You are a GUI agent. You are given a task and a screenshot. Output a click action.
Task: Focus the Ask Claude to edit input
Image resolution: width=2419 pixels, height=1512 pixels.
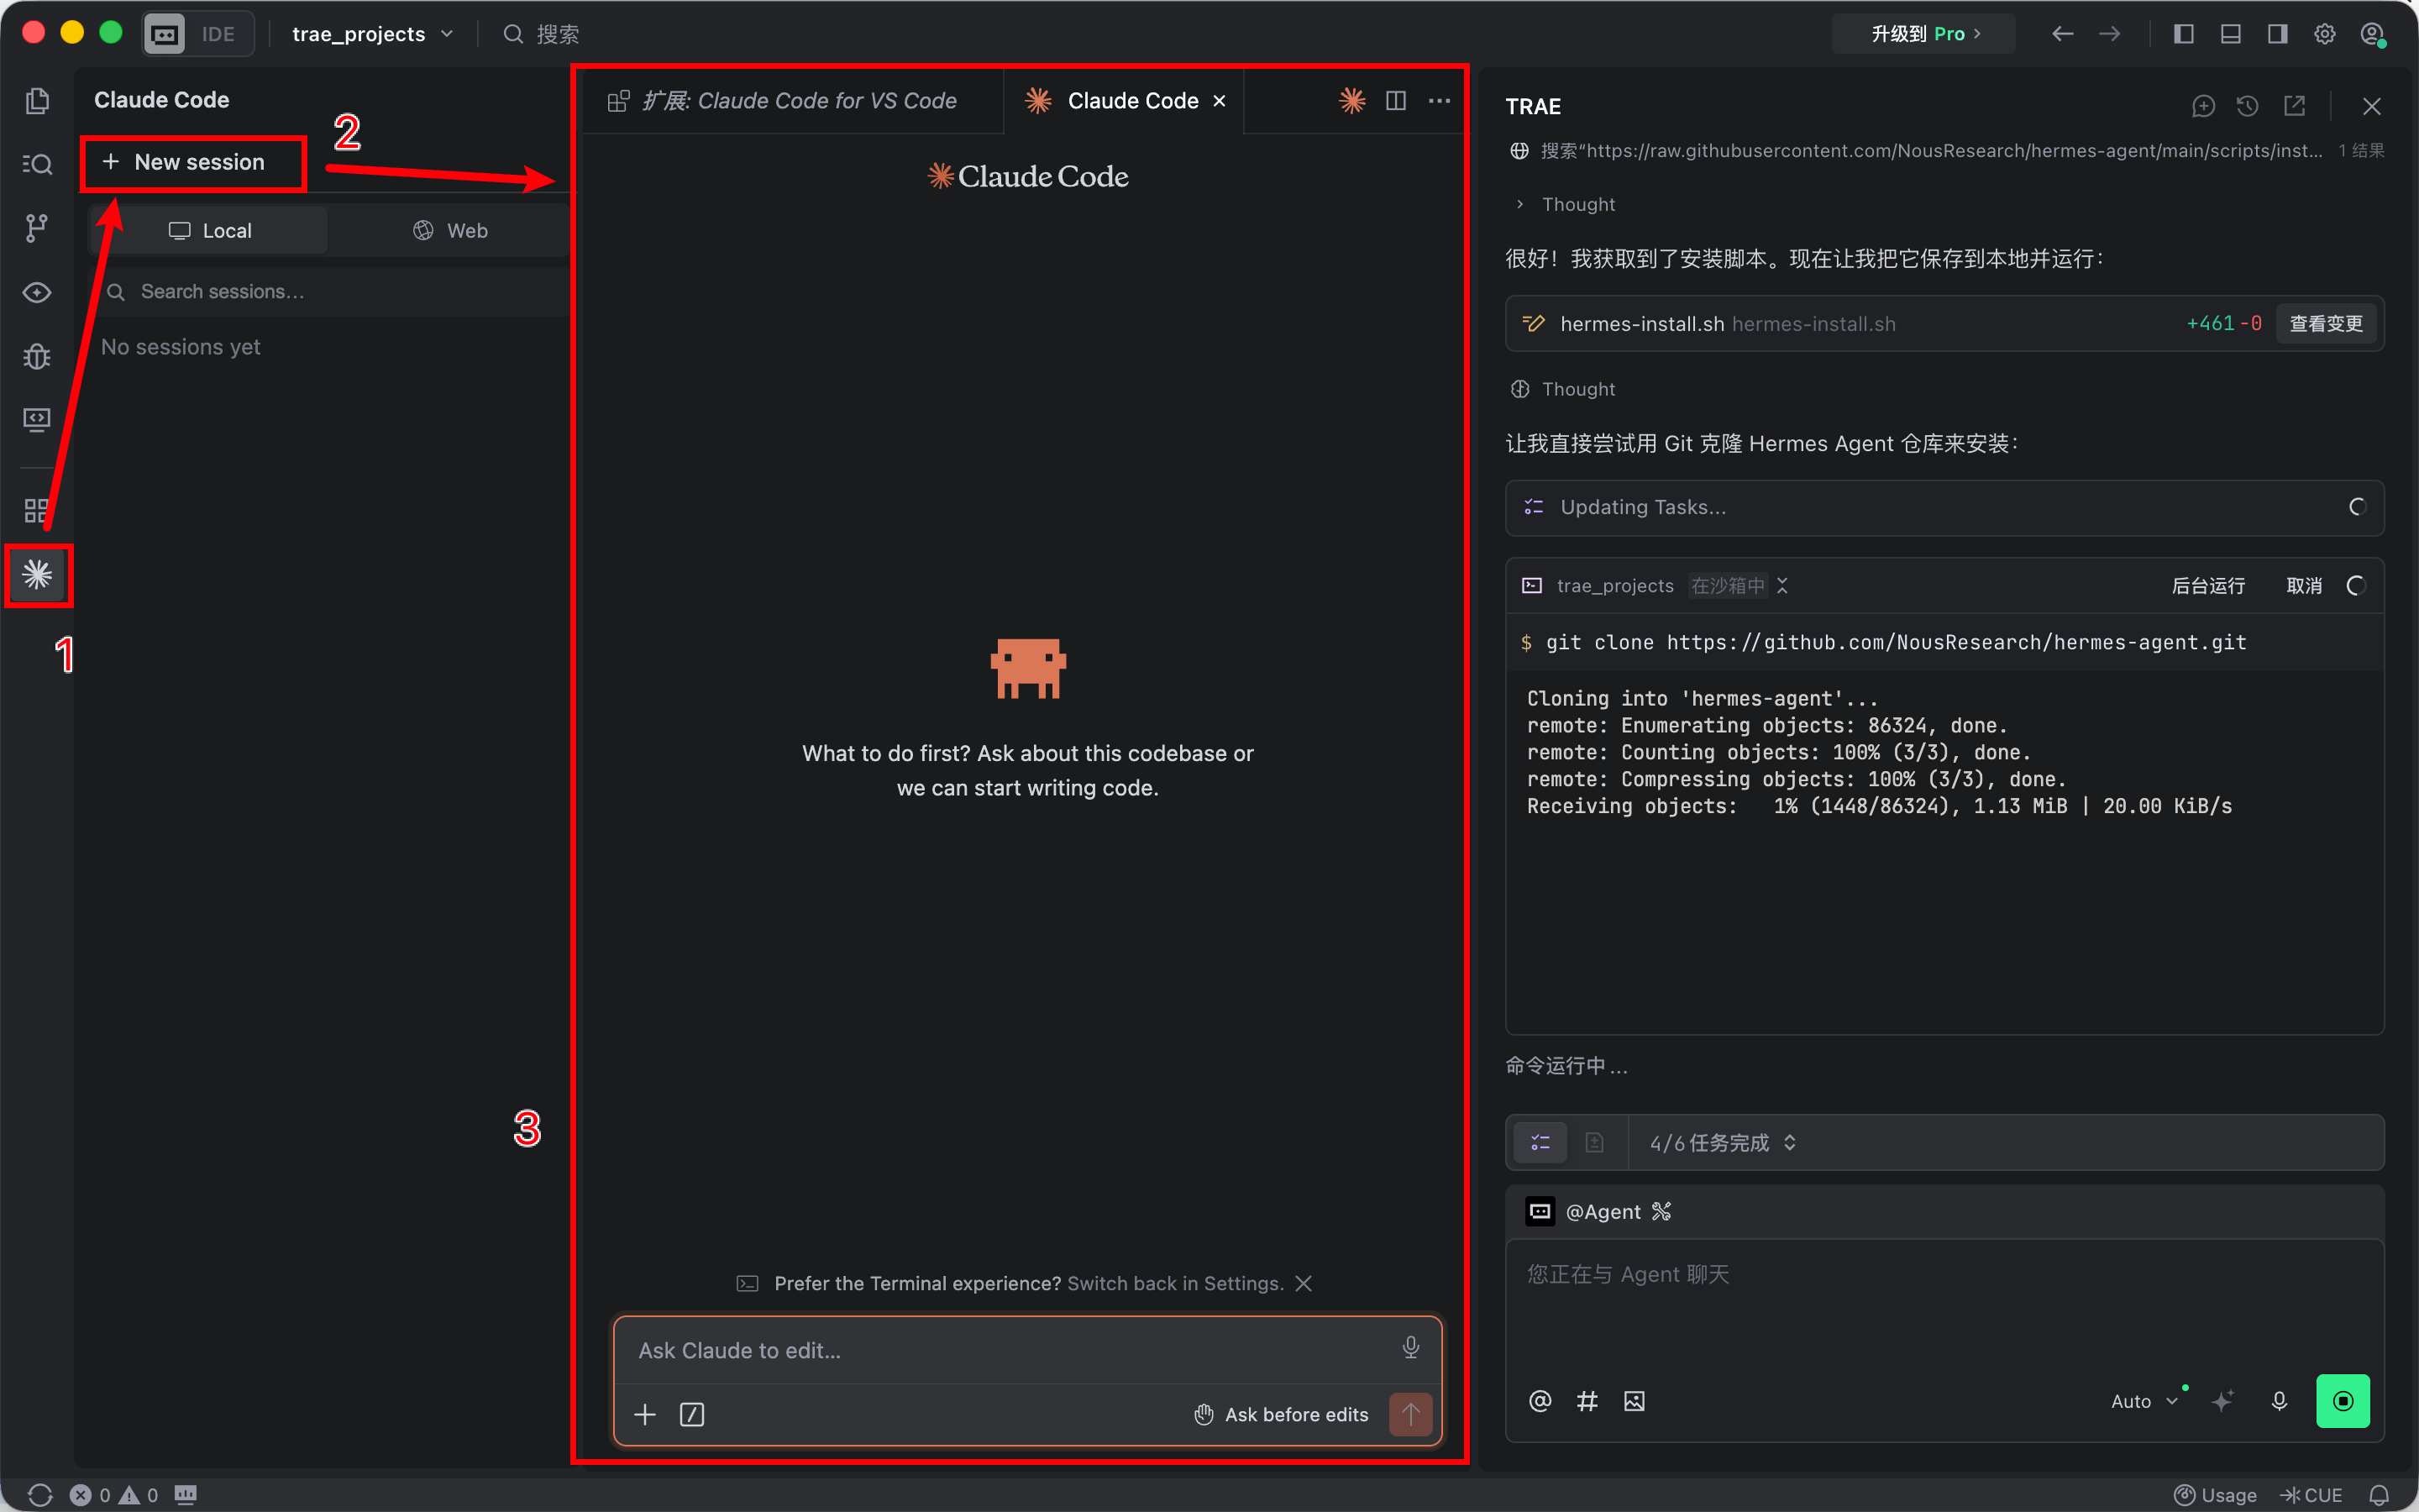tap(1010, 1350)
